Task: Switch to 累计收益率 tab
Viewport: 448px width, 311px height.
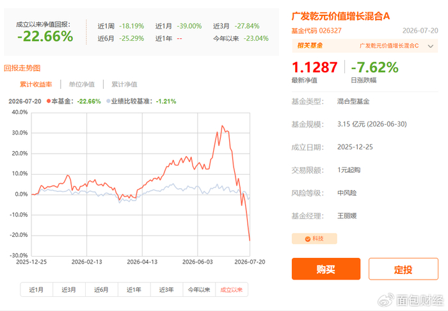Action: click(36, 84)
